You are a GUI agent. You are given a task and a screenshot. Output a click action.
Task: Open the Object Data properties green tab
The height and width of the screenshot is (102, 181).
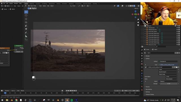pos(142,84)
